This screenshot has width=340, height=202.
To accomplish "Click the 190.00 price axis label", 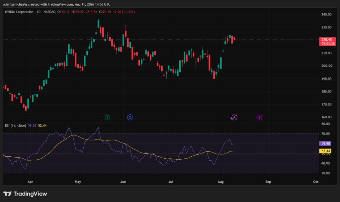I will [326, 79].
